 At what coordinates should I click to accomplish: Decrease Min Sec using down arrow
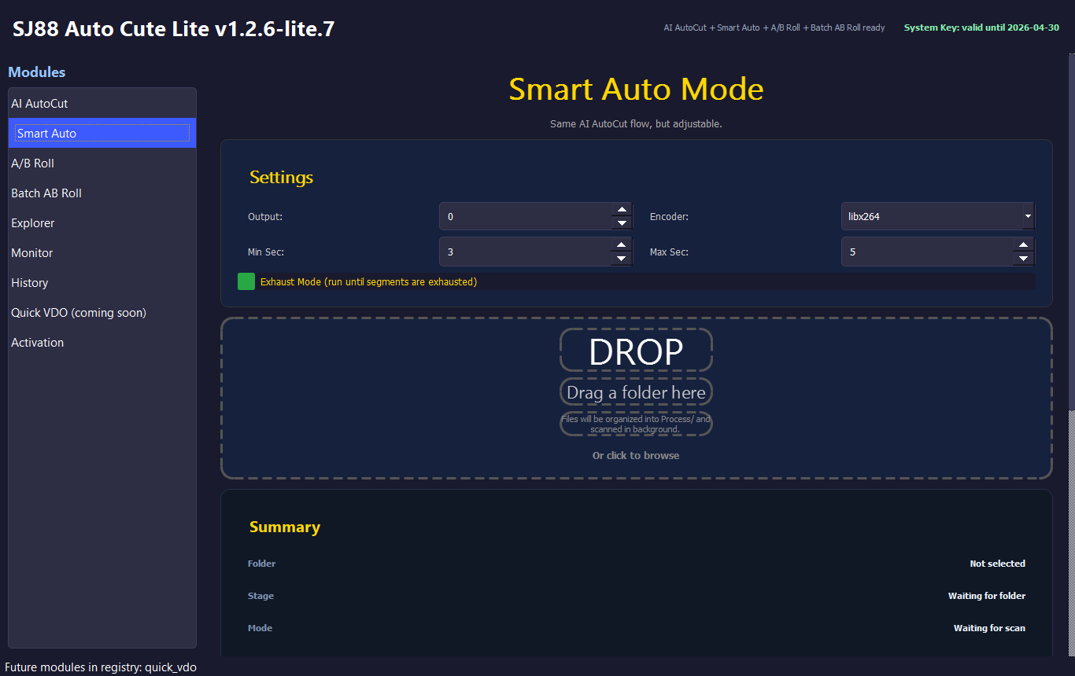[622, 257]
